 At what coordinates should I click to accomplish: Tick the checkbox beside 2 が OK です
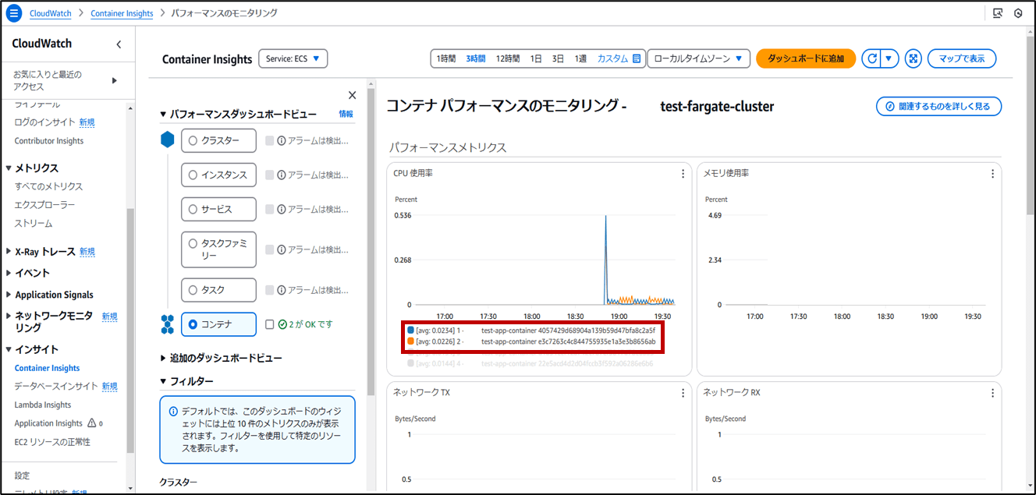click(270, 324)
